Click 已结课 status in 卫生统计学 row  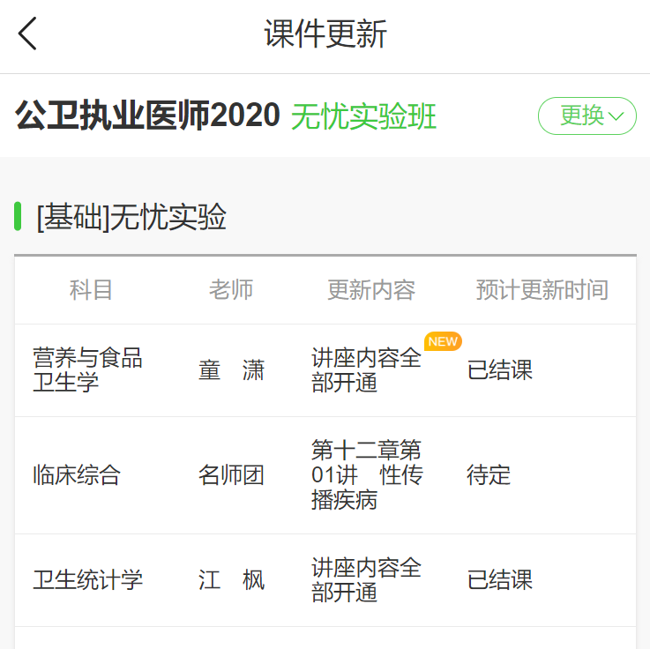pyautogui.click(x=500, y=580)
